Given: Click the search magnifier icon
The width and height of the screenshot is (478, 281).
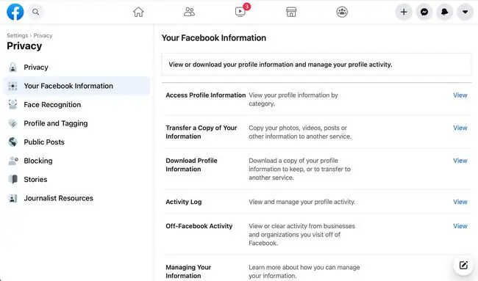Looking at the screenshot, I should pos(36,12).
